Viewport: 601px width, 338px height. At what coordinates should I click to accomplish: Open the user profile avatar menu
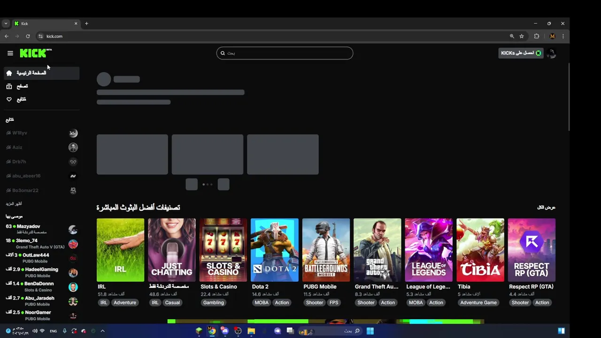pyautogui.click(x=552, y=53)
